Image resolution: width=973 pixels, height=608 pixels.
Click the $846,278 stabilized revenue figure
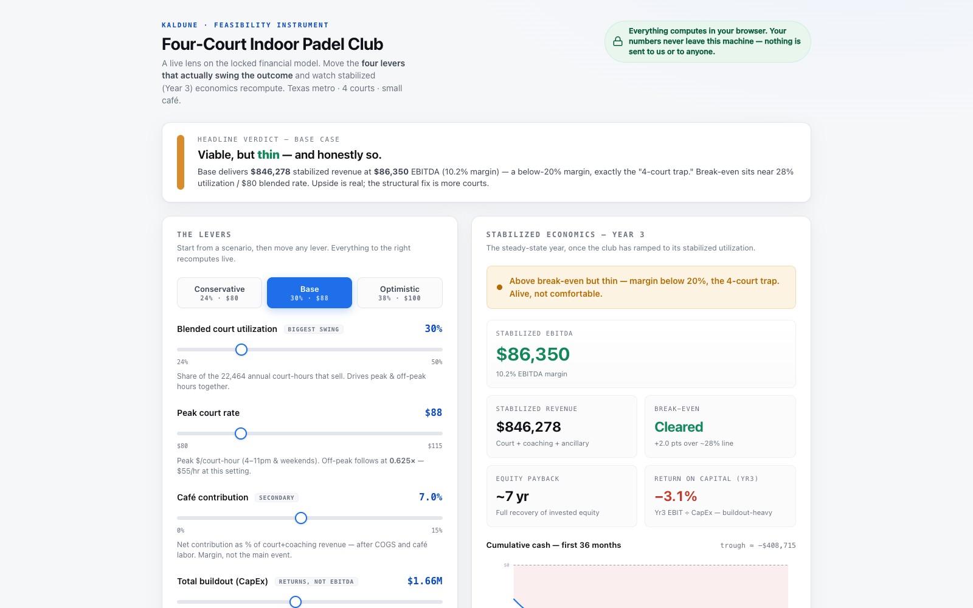coord(528,427)
